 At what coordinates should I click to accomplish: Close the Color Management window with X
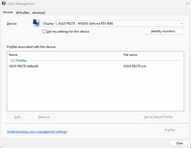click(x=187, y=3)
